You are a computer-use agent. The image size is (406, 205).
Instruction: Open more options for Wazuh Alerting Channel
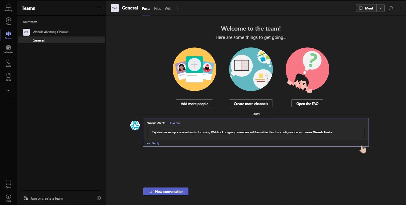(99, 32)
